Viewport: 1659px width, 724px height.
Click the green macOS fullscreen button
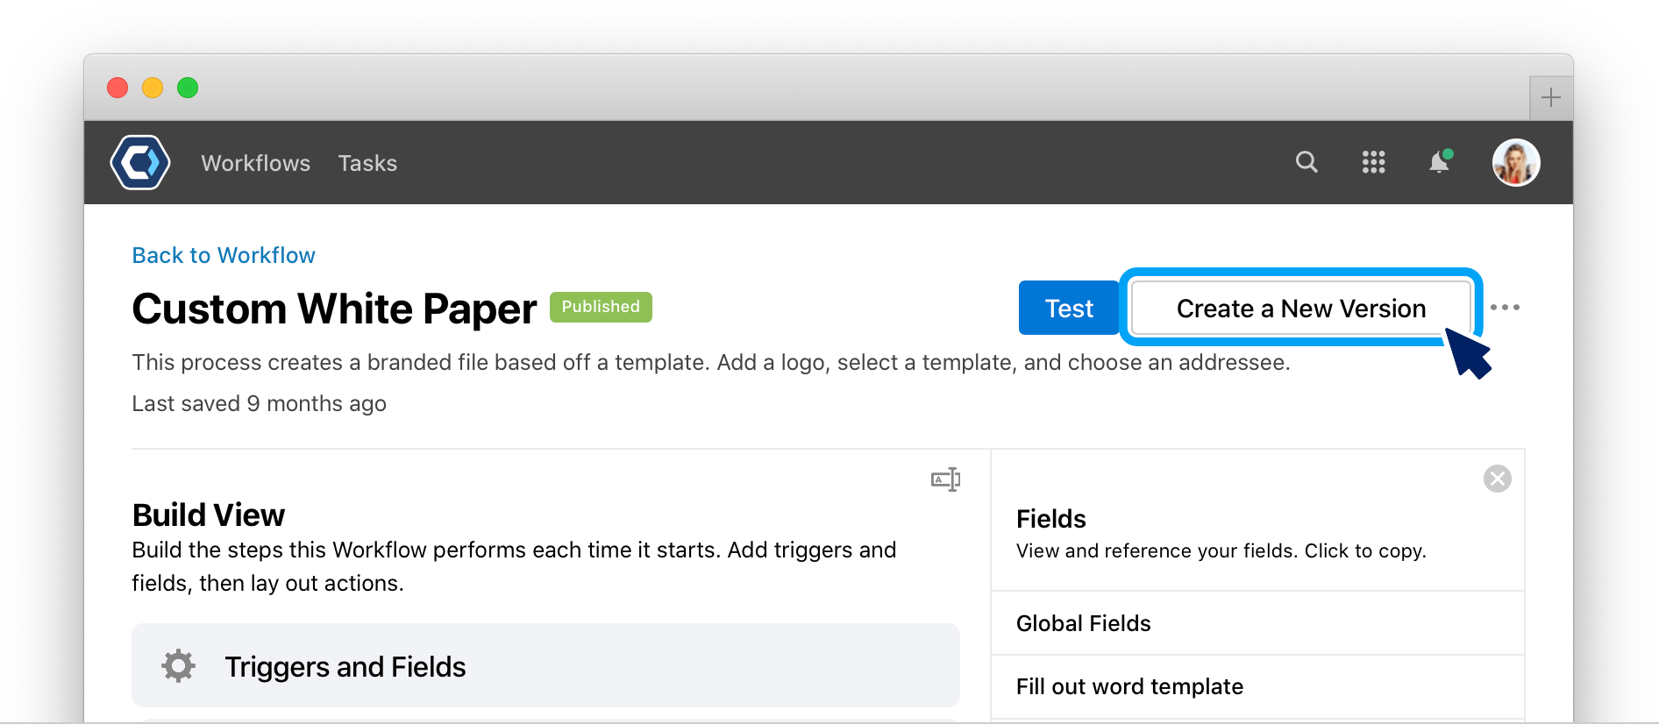point(188,88)
